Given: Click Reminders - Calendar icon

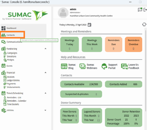Looking at the screenshot, I should [5, 101].
